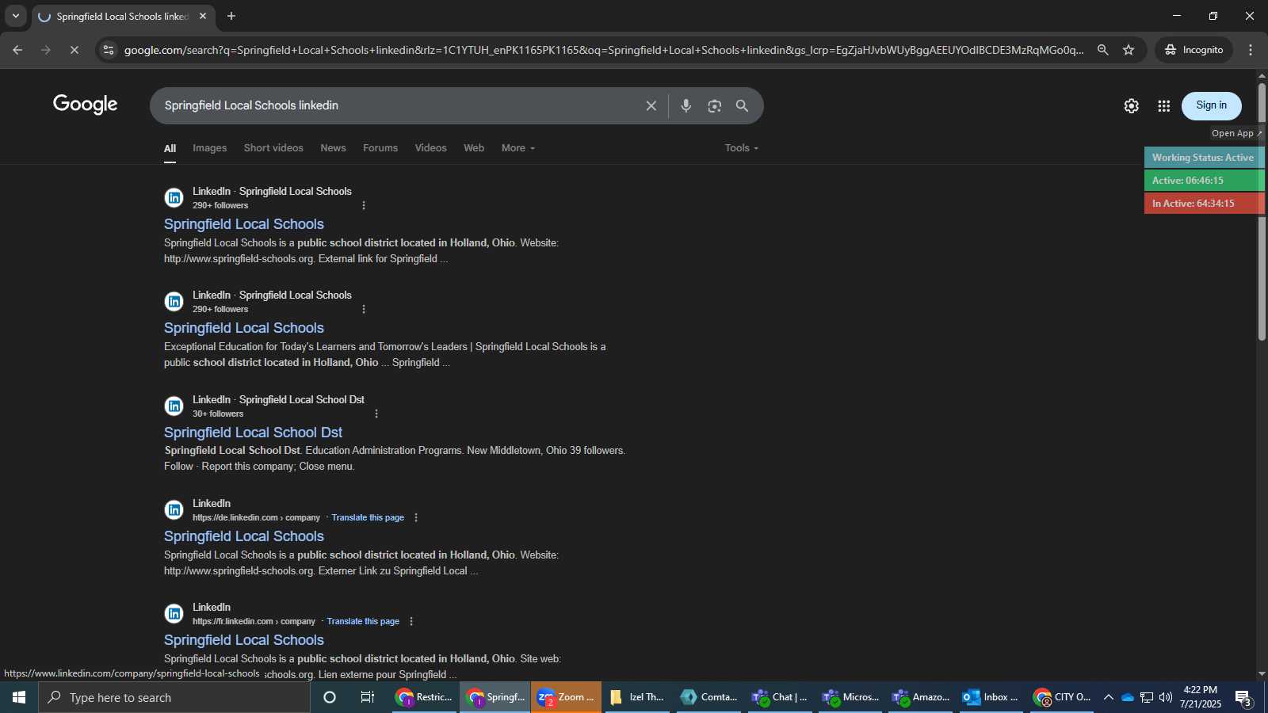Screen dimensions: 1268x713
Task: Open Springfield Local School Dst result link
Action: (254, 433)
